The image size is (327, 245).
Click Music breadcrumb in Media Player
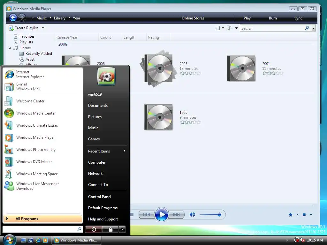[x=42, y=18]
